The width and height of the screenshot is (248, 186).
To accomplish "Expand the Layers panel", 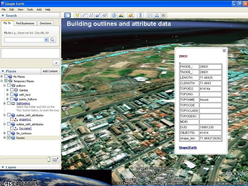I will 3,167.
